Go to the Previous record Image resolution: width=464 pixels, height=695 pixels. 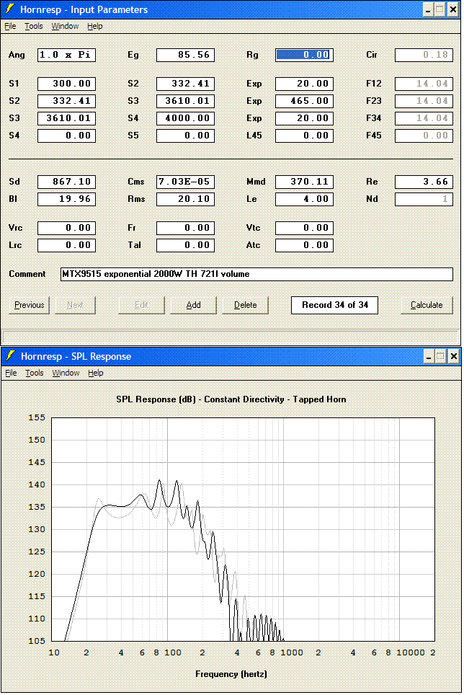pos(30,305)
